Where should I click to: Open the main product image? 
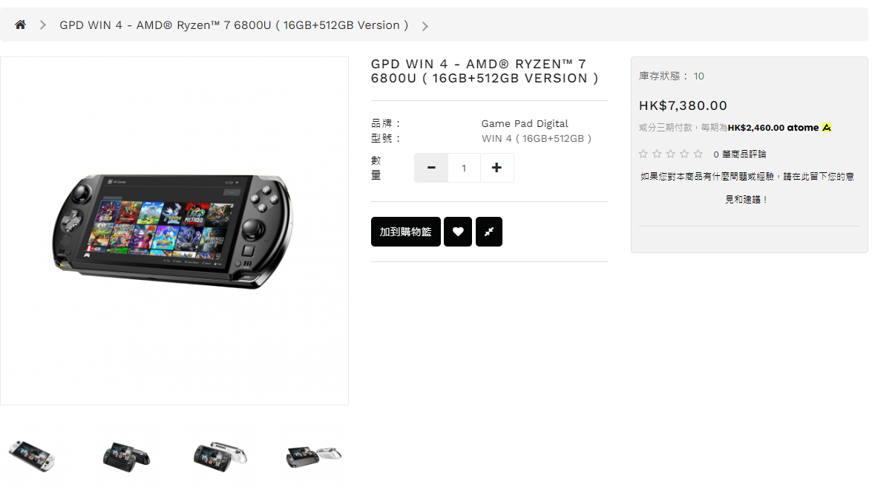(174, 231)
